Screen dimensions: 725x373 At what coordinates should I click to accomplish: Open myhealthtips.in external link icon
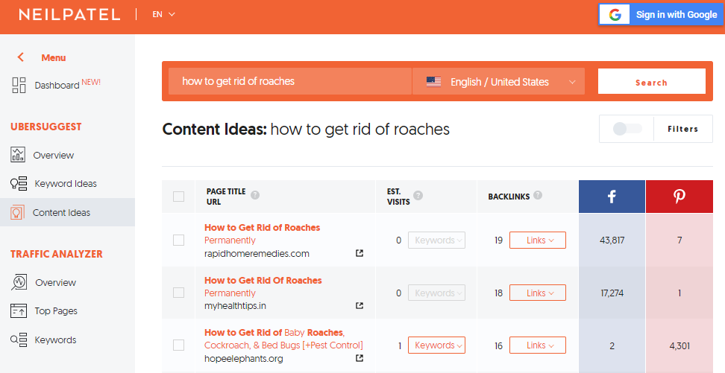(360, 305)
